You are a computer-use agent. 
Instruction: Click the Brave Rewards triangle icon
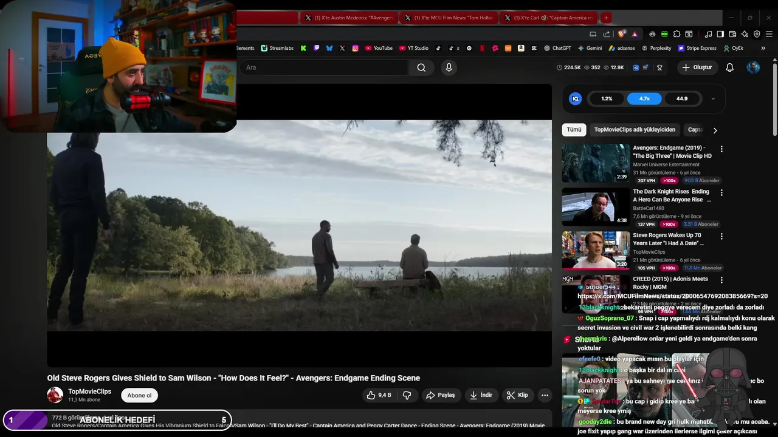[x=635, y=34]
